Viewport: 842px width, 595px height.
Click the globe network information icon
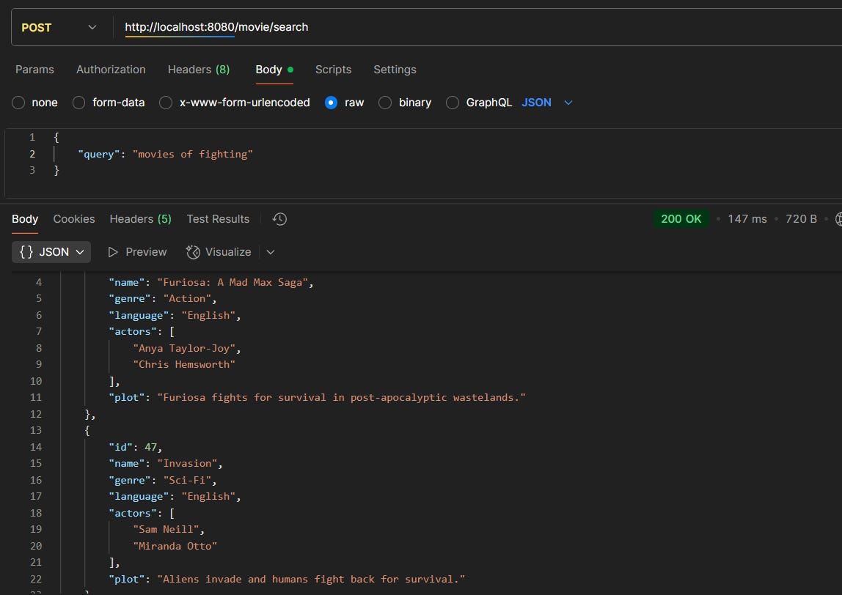coord(838,218)
